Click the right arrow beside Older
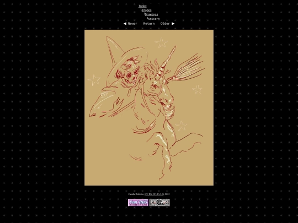 173,24
